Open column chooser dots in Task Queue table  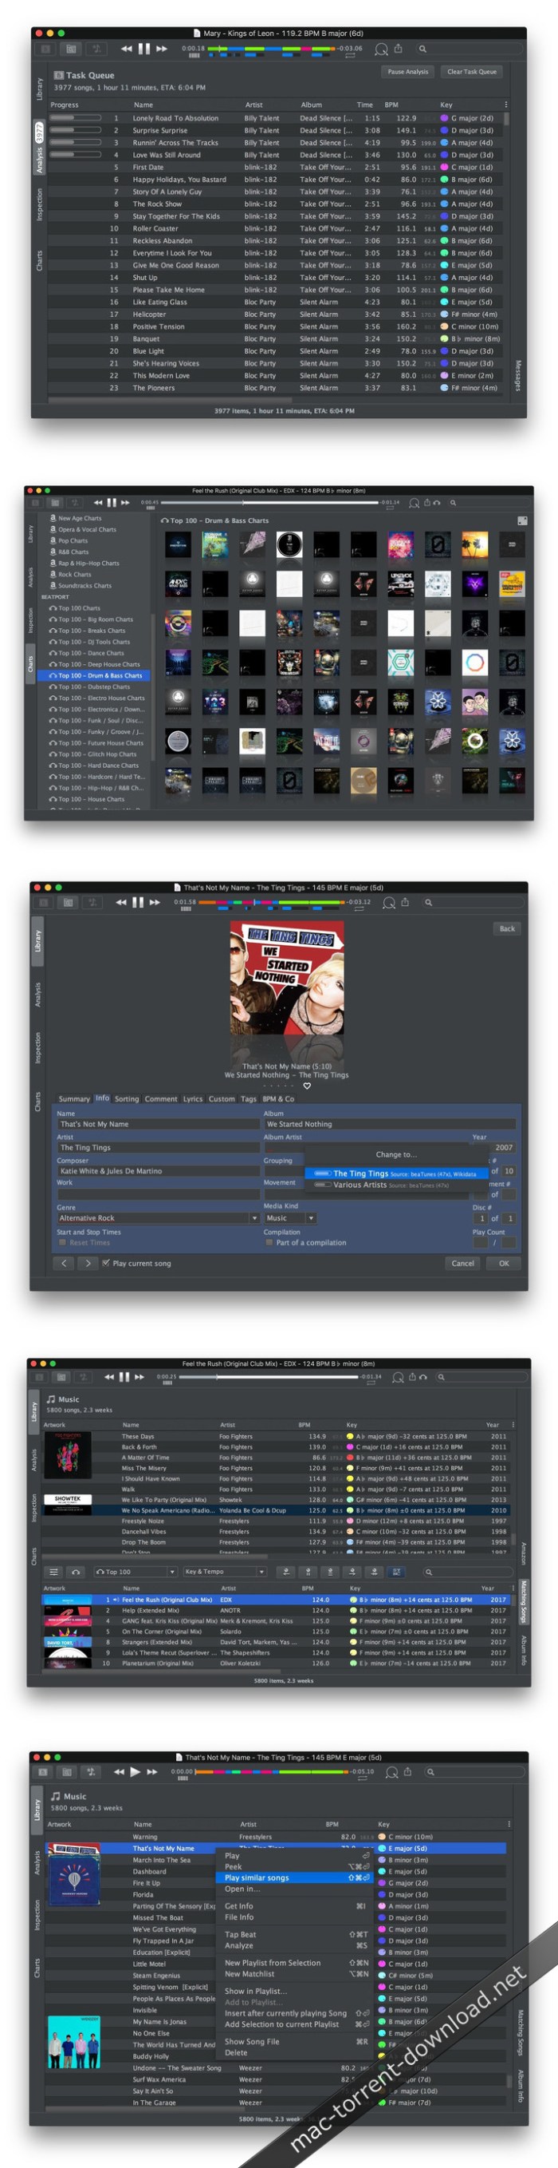point(505,105)
